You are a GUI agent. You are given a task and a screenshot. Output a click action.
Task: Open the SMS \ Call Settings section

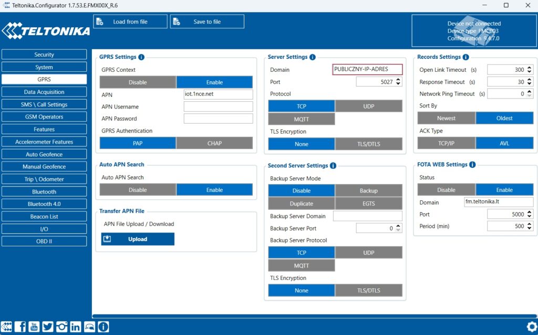(x=44, y=104)
